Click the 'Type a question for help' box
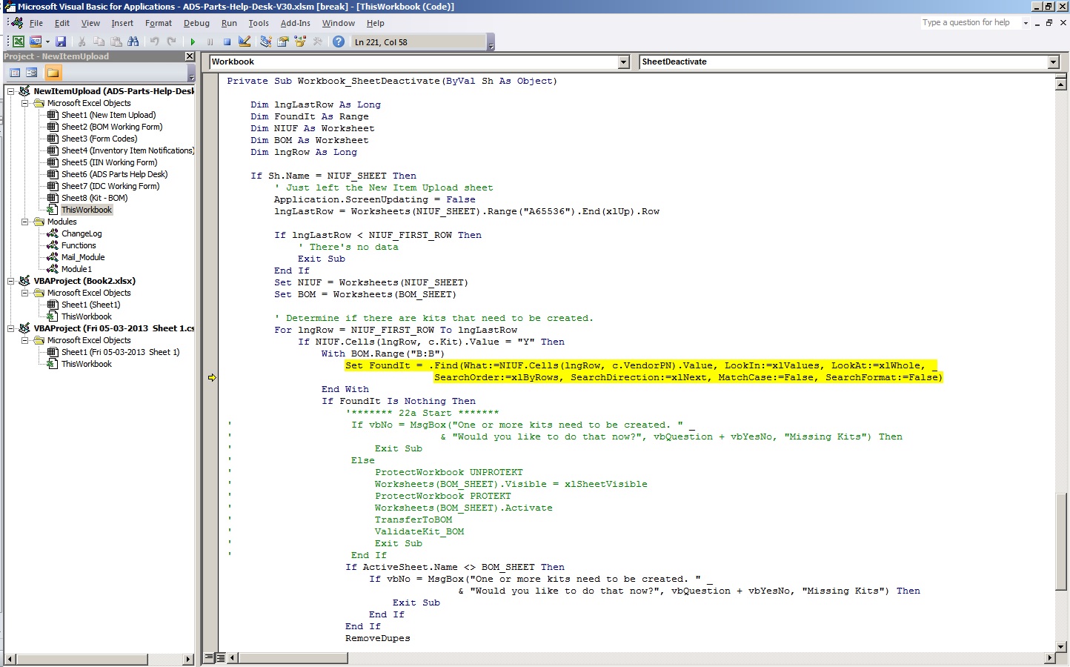Image resolution: width=1070 pixels, height=667 pixels. pos(970,23)
